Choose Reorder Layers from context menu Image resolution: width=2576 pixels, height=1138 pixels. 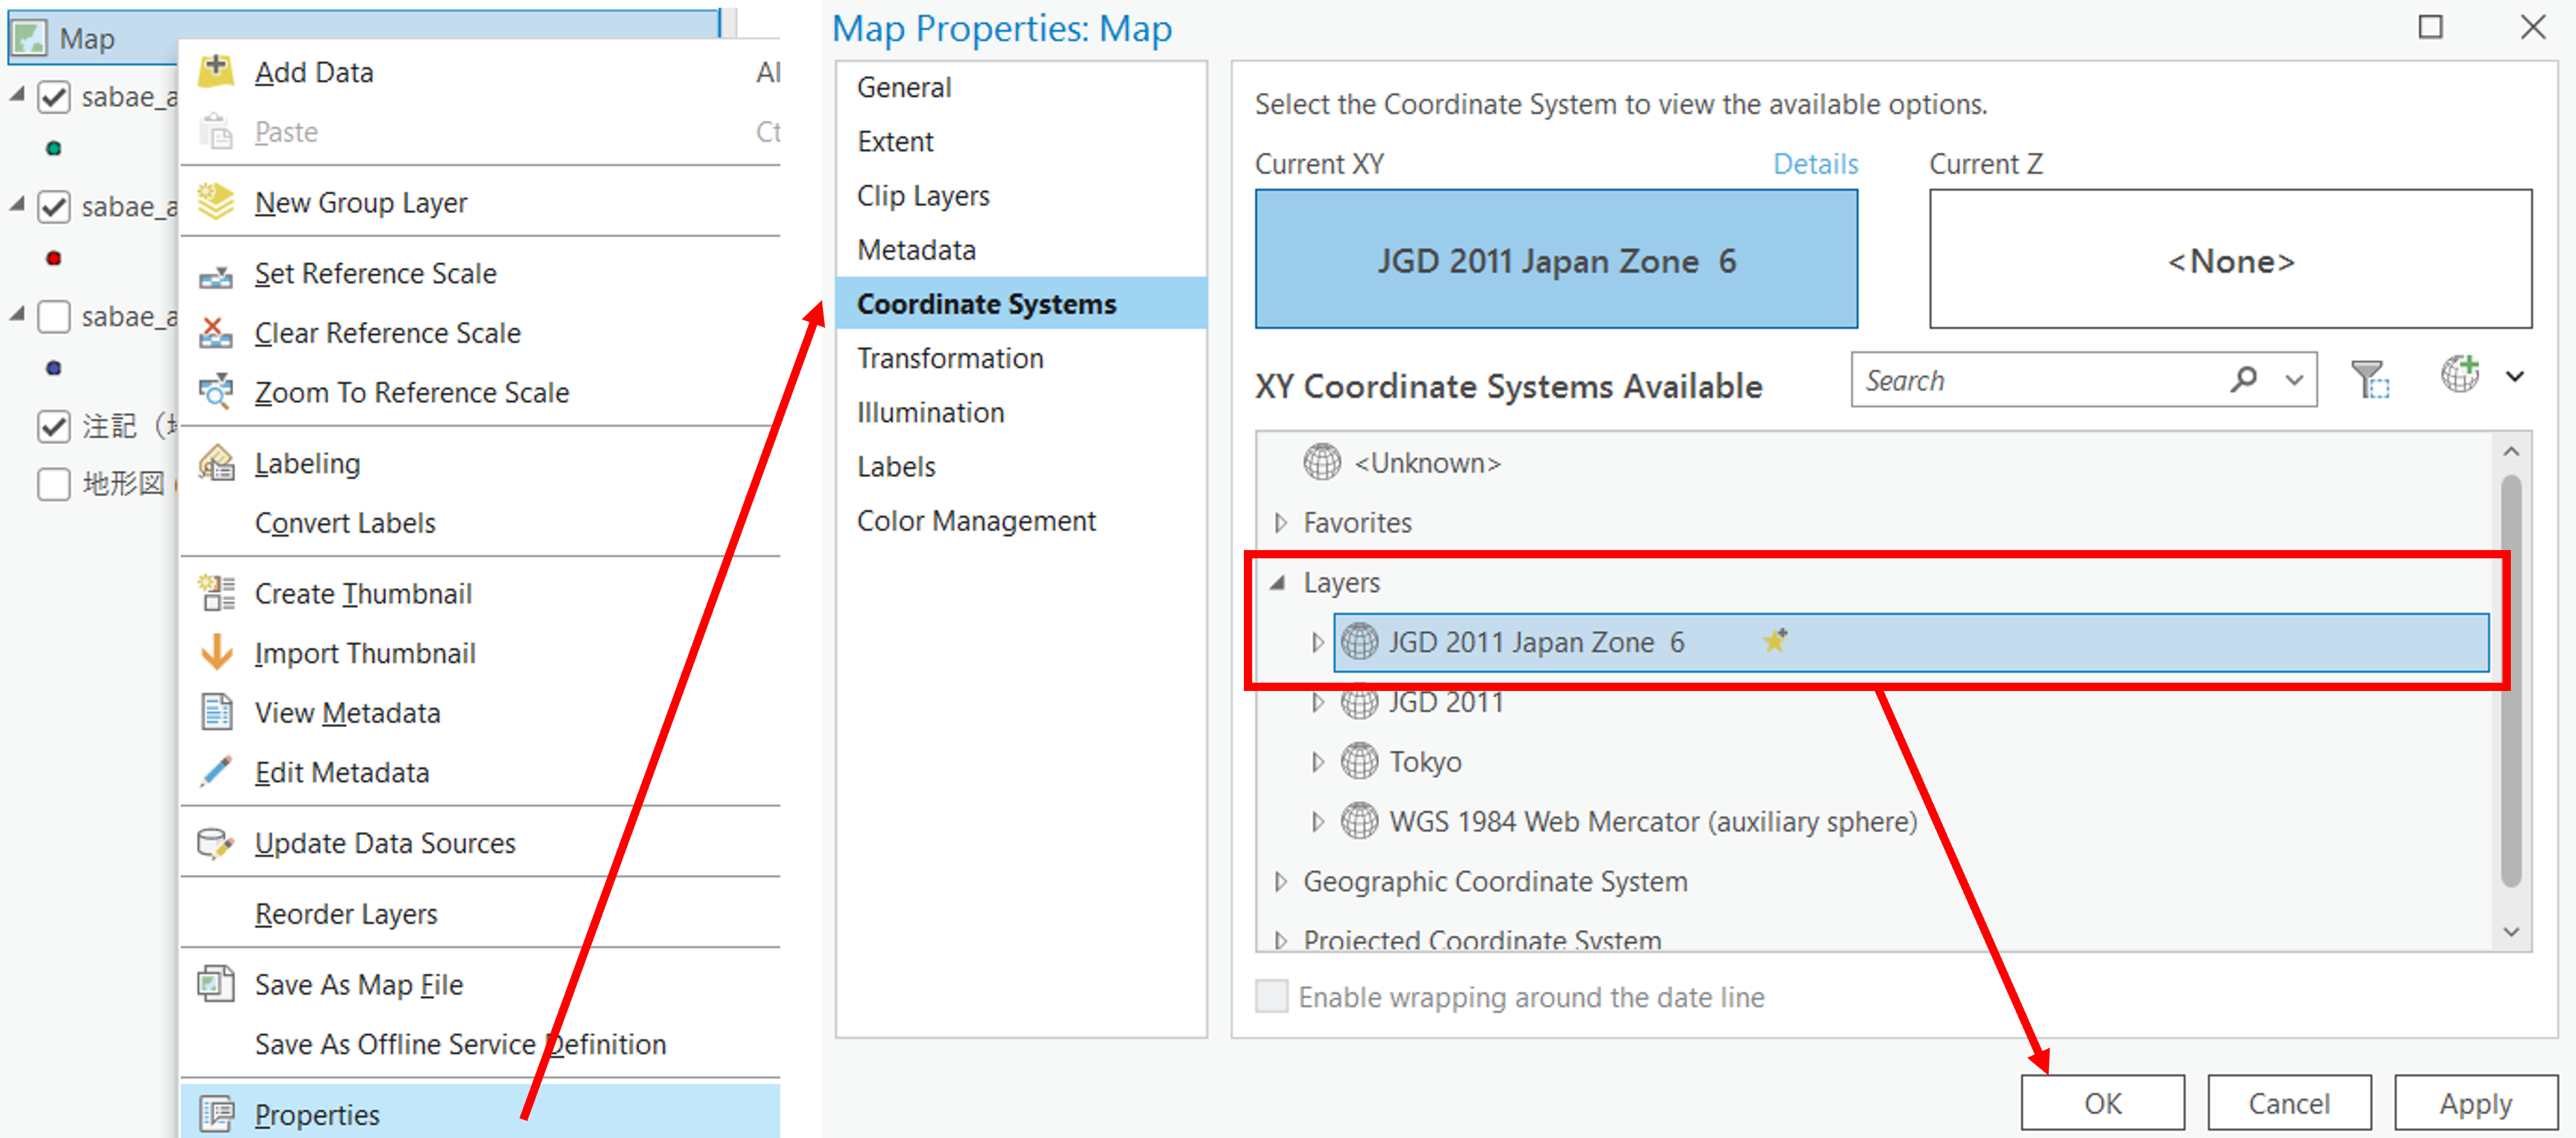click(x=346, y=914)
